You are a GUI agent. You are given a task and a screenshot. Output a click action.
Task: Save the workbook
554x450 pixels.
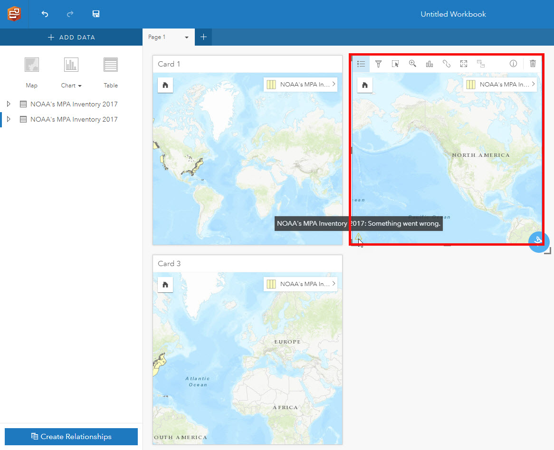click(x=96, y=14)
